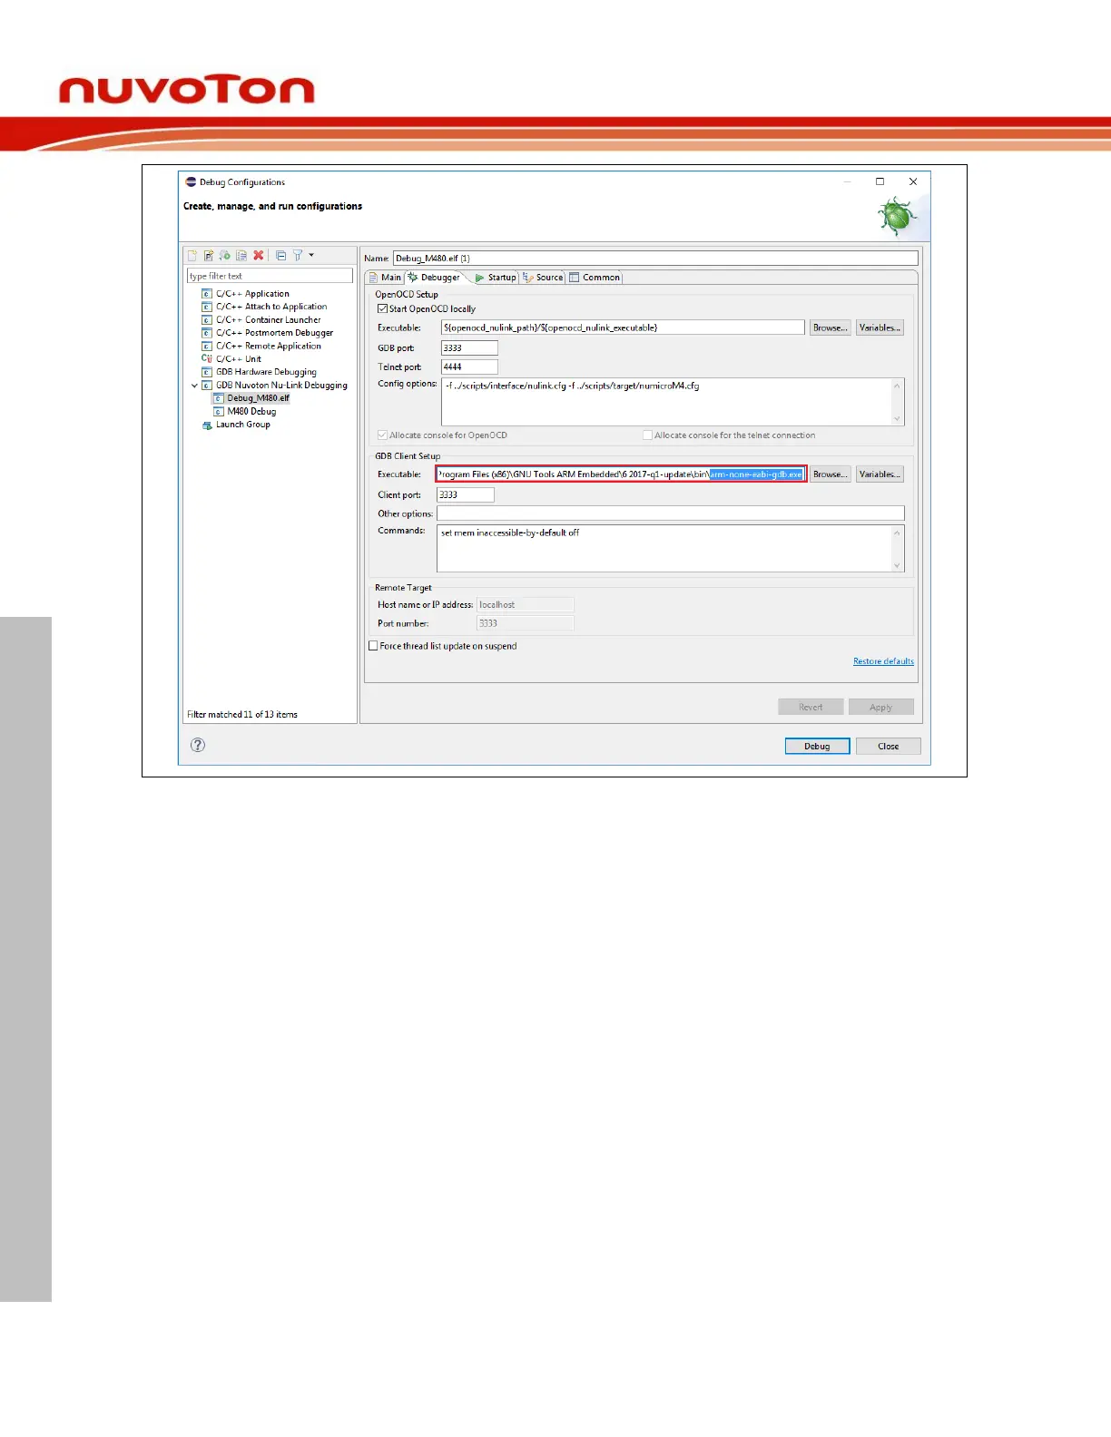Select the Debug_M480.elf configuration
1111x1437 pixels.
(x=258, y=398)
